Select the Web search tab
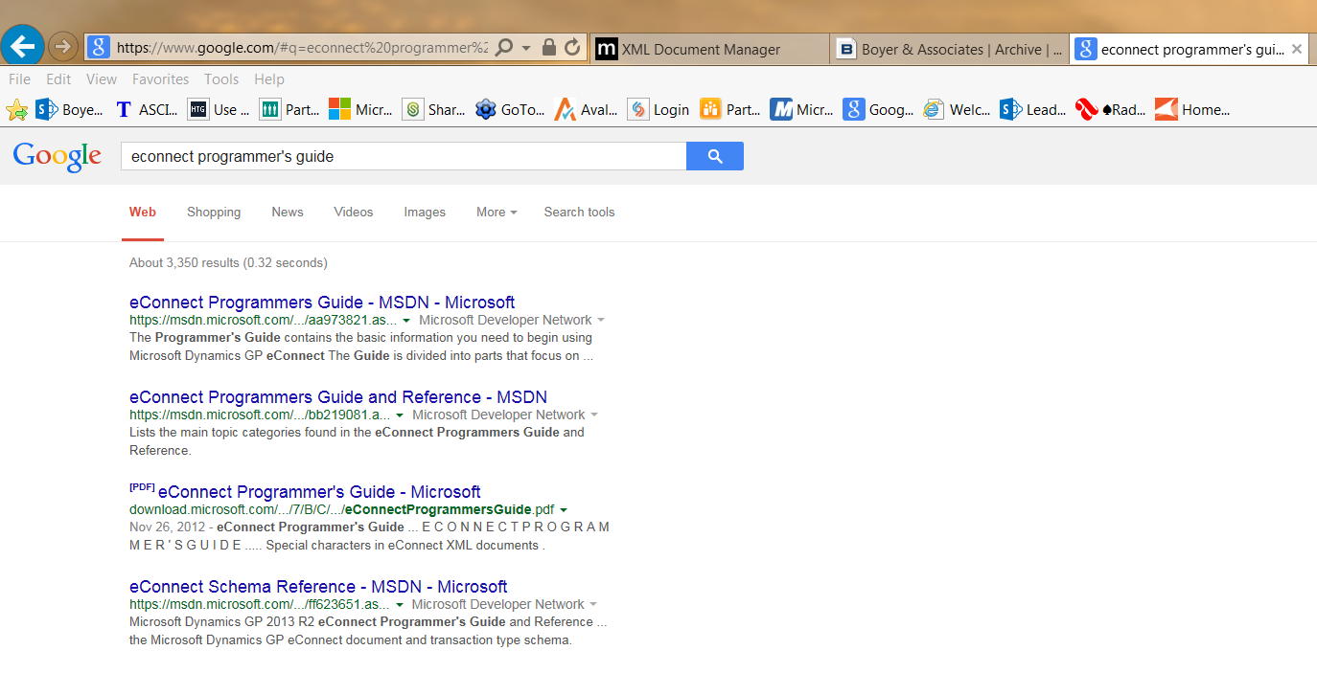The image size is (1317, 673). click(x=143, y=213)
